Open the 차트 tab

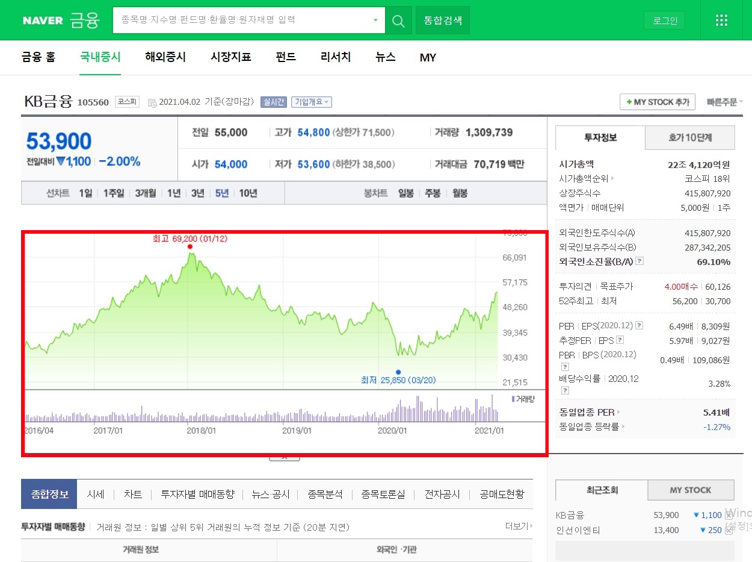[x=133, y=495]
